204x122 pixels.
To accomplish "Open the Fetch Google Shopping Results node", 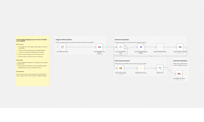I will 141,47.
